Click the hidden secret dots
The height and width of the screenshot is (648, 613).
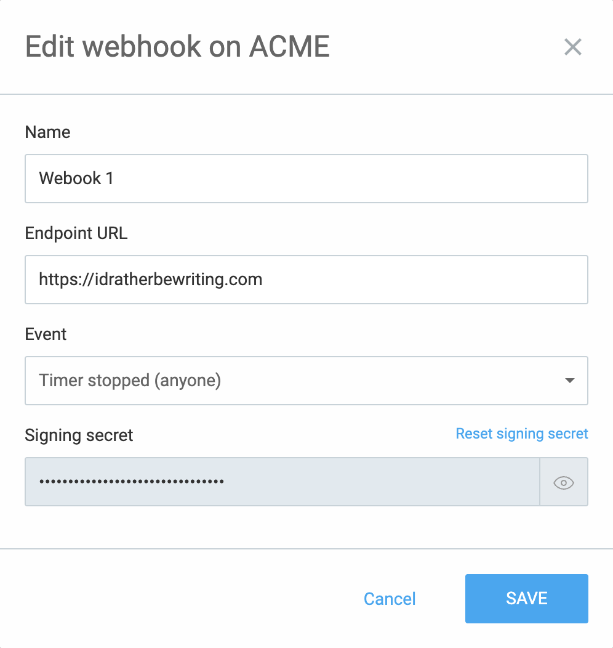click(x=132, y=482)
